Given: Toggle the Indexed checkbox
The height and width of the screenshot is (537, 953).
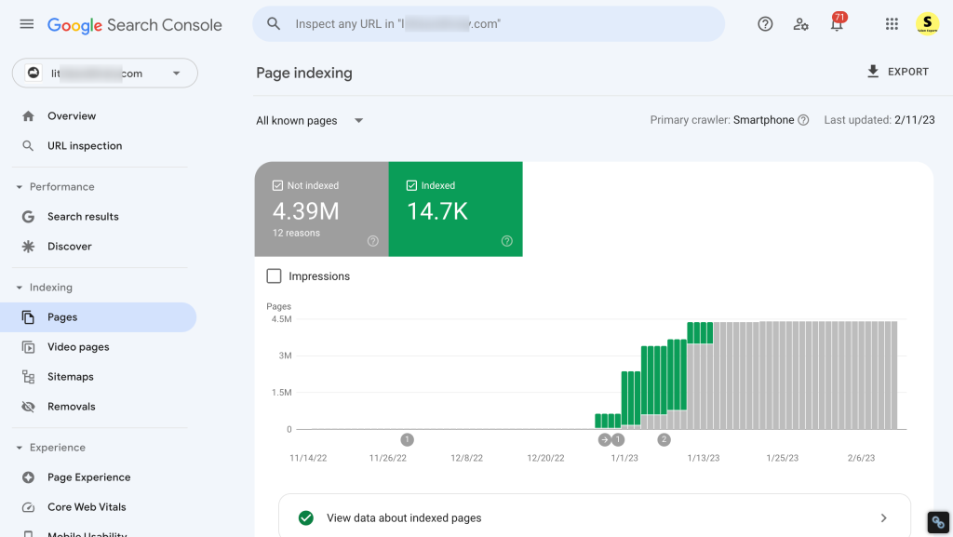Looking at the screenshot, I should coord(411,185).
